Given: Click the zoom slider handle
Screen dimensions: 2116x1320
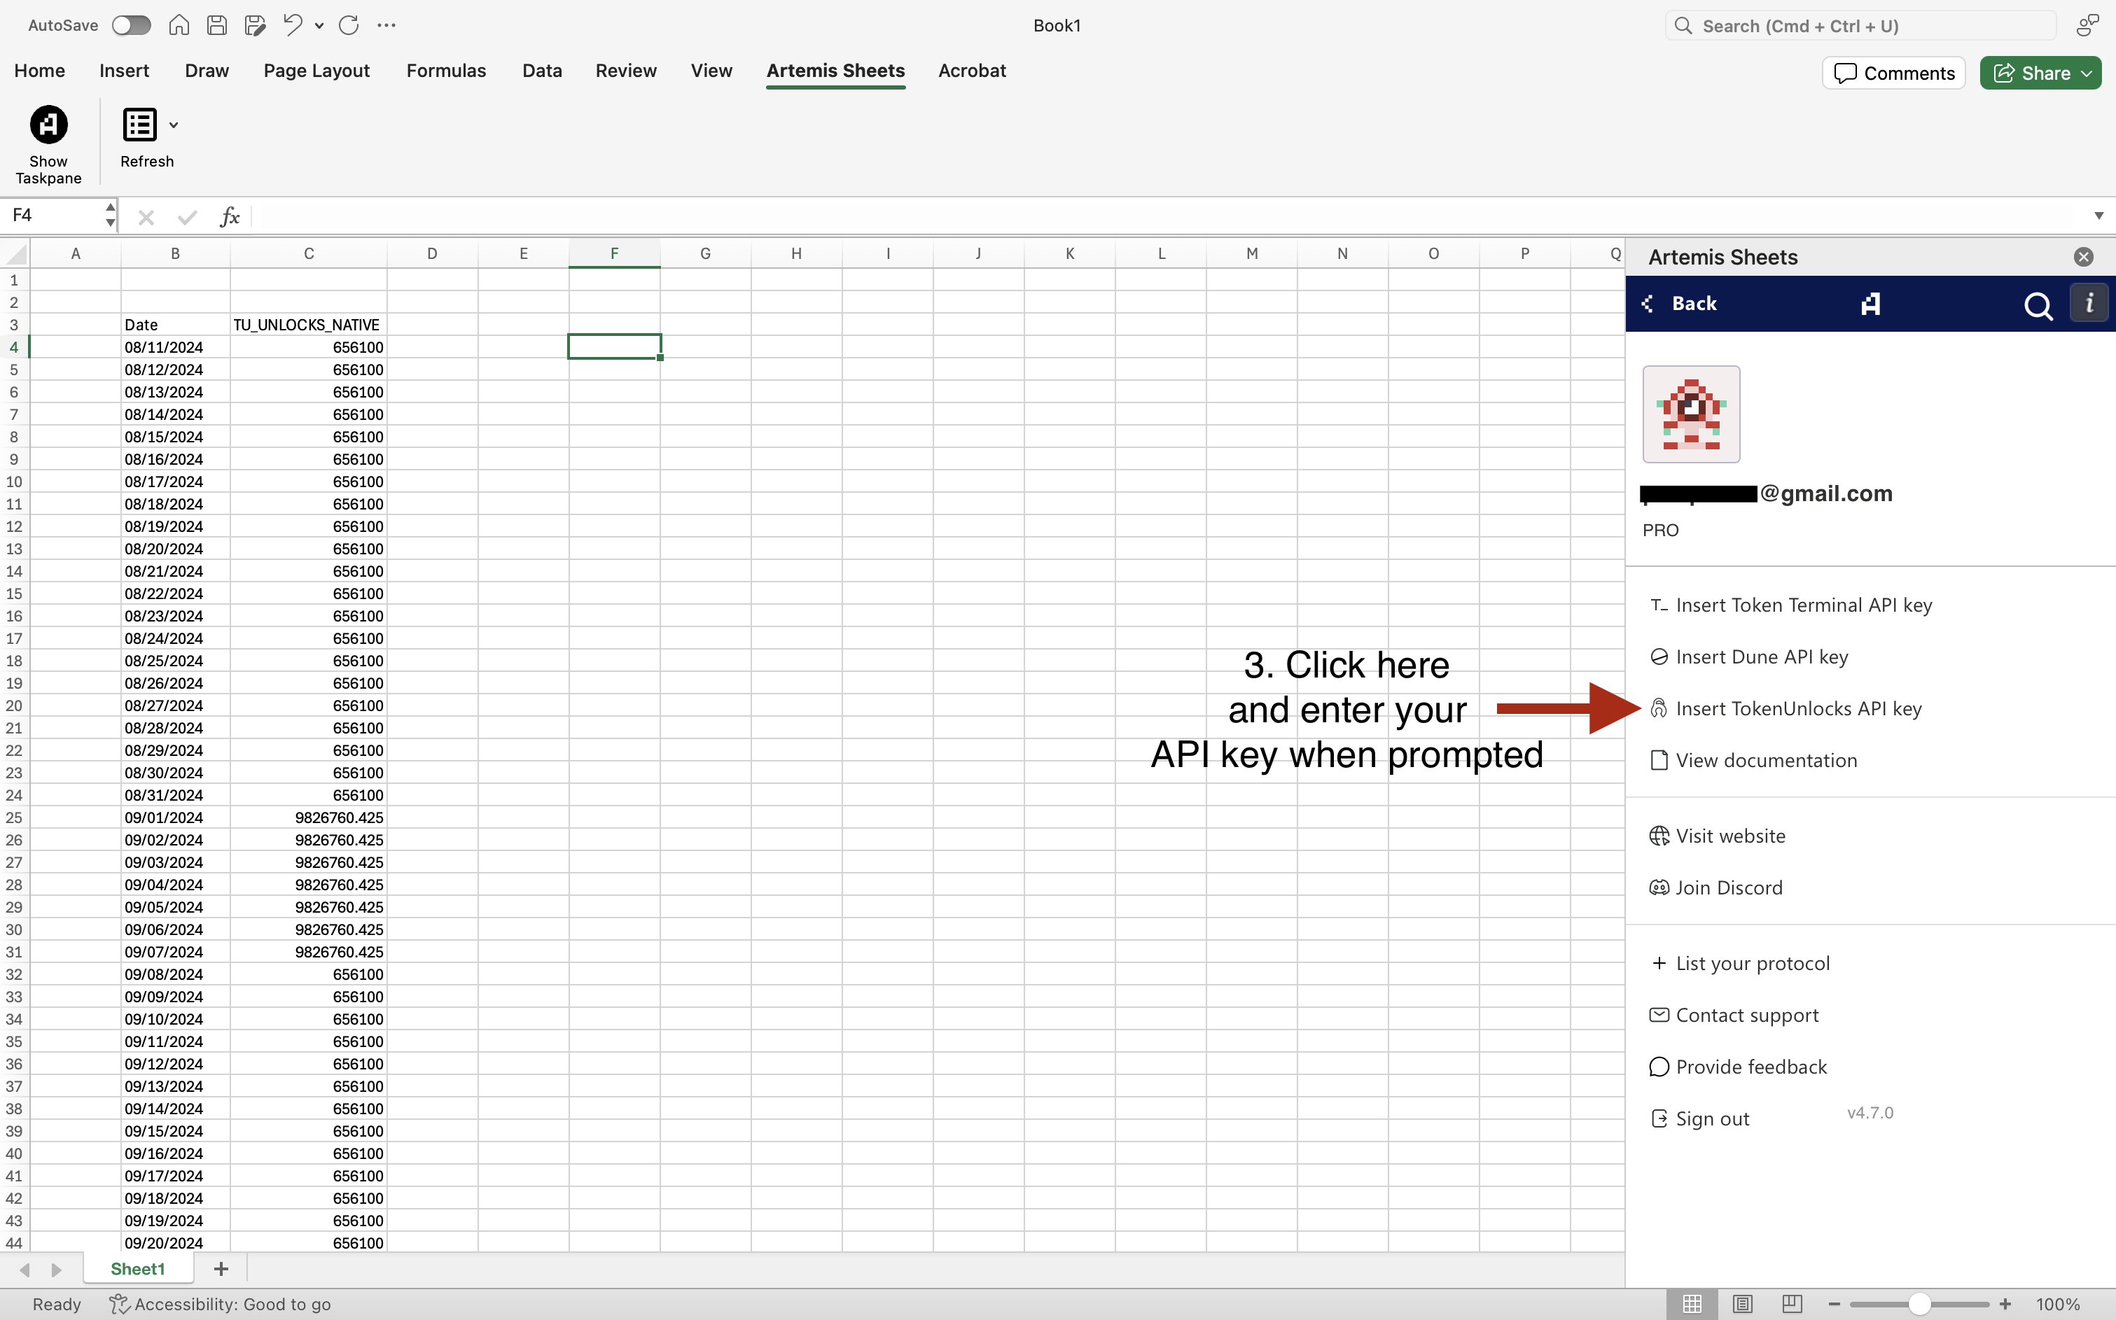Looking at the screenshot, I should click(x=1919, y=1305).
